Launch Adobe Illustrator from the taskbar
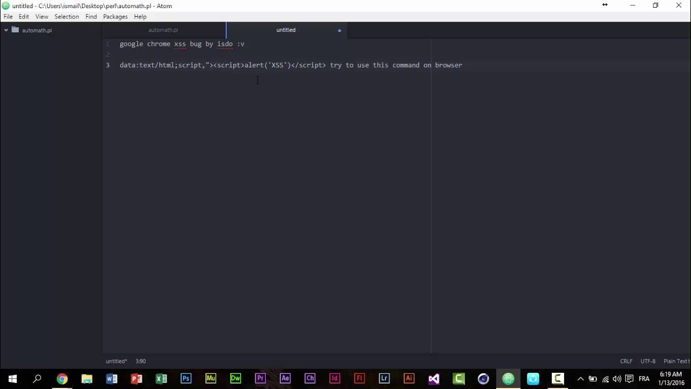This screenshot has width=691, height=389. [409, 379]
